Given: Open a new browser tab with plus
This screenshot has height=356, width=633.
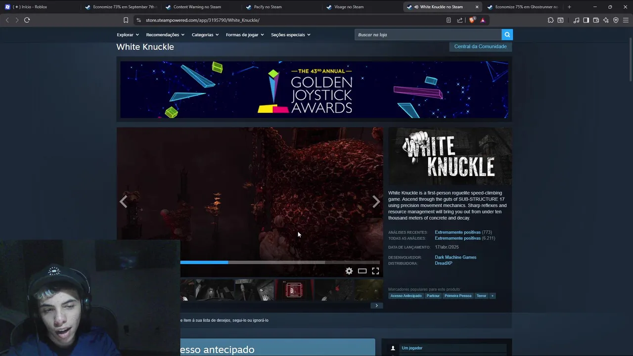Looking at the screenshot, I should pyautogui.click(x=569, y=7).
